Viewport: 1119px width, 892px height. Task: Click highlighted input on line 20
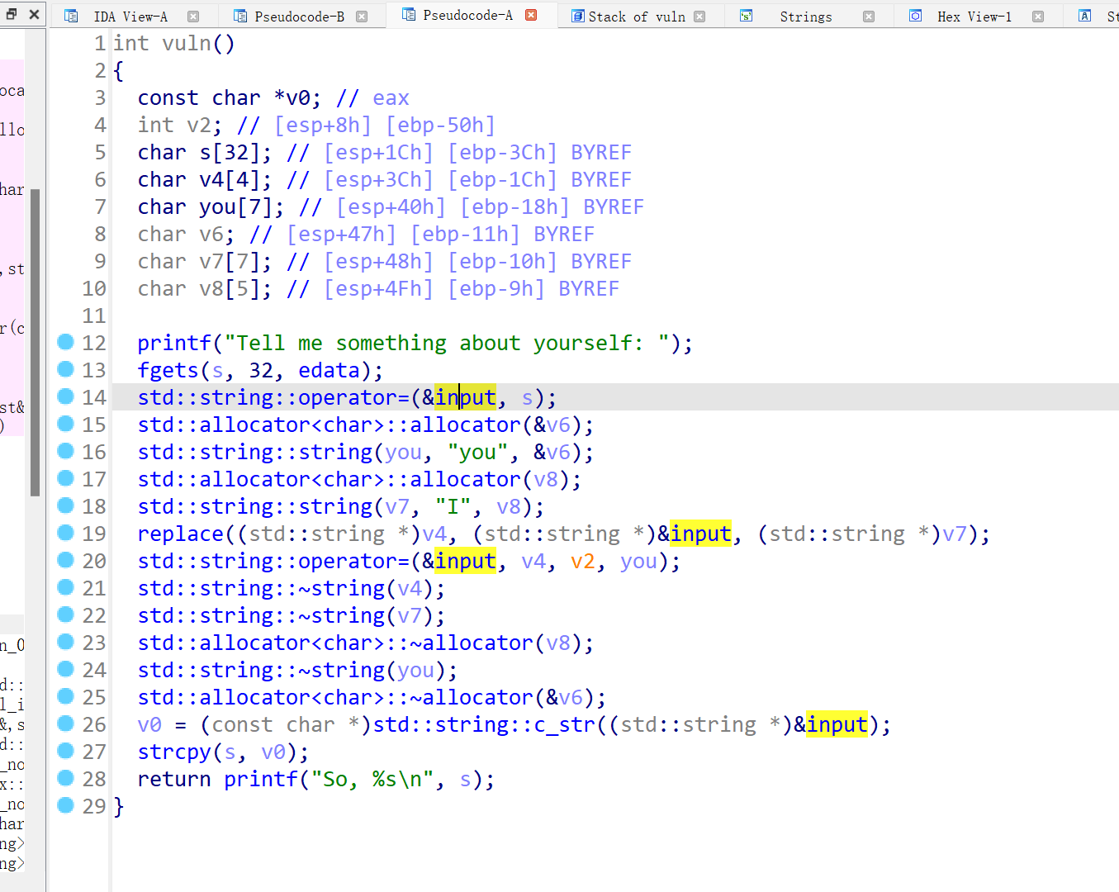(x=465, y=561)
